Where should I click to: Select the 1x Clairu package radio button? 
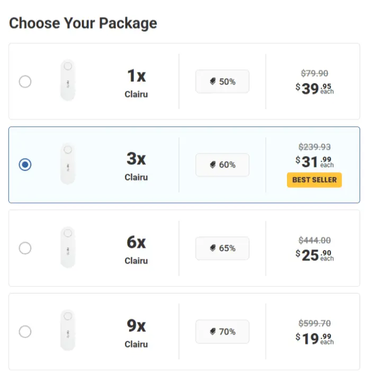tap(25, 82)
